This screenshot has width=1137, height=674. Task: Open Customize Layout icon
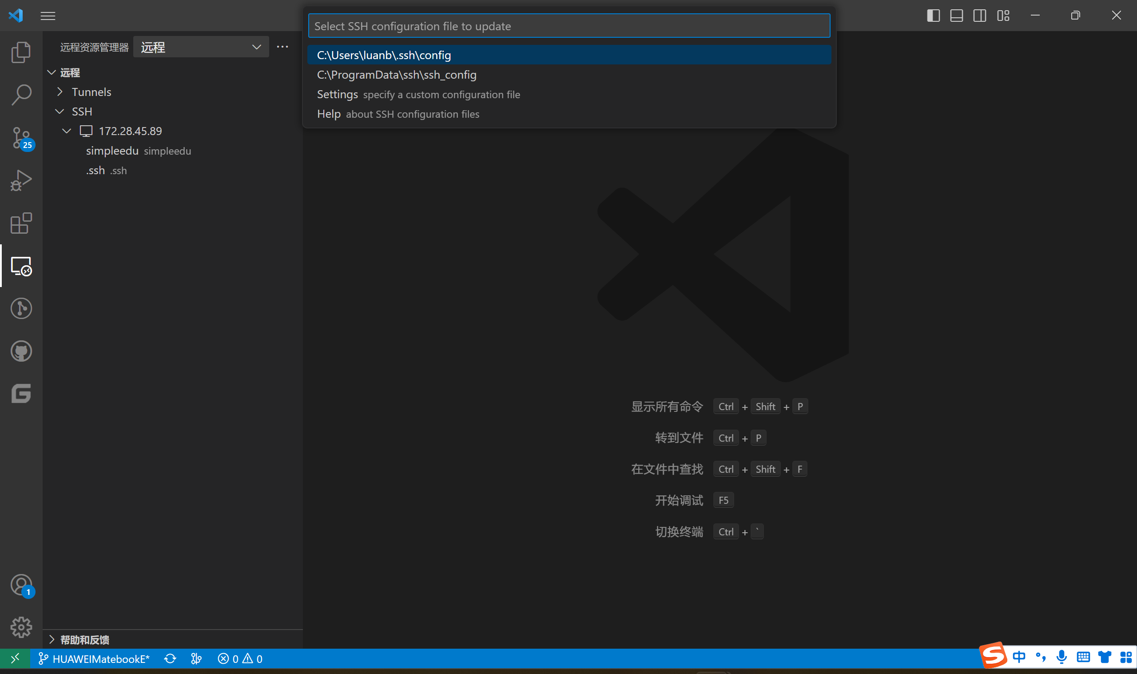click(1003, 16)
